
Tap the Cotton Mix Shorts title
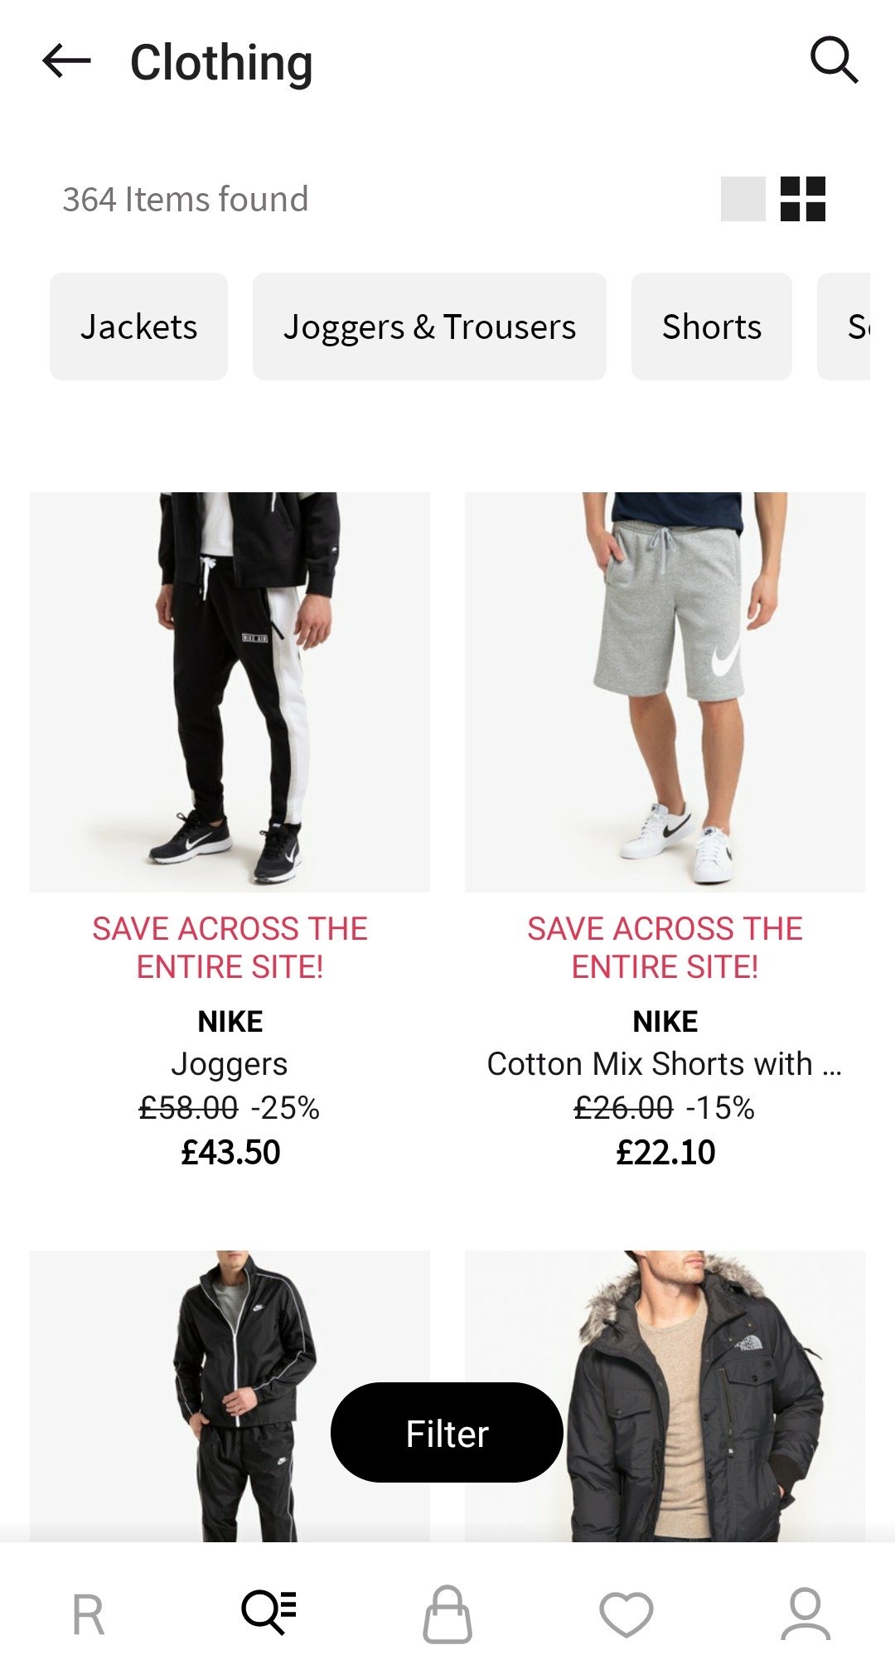(665, 1064)
